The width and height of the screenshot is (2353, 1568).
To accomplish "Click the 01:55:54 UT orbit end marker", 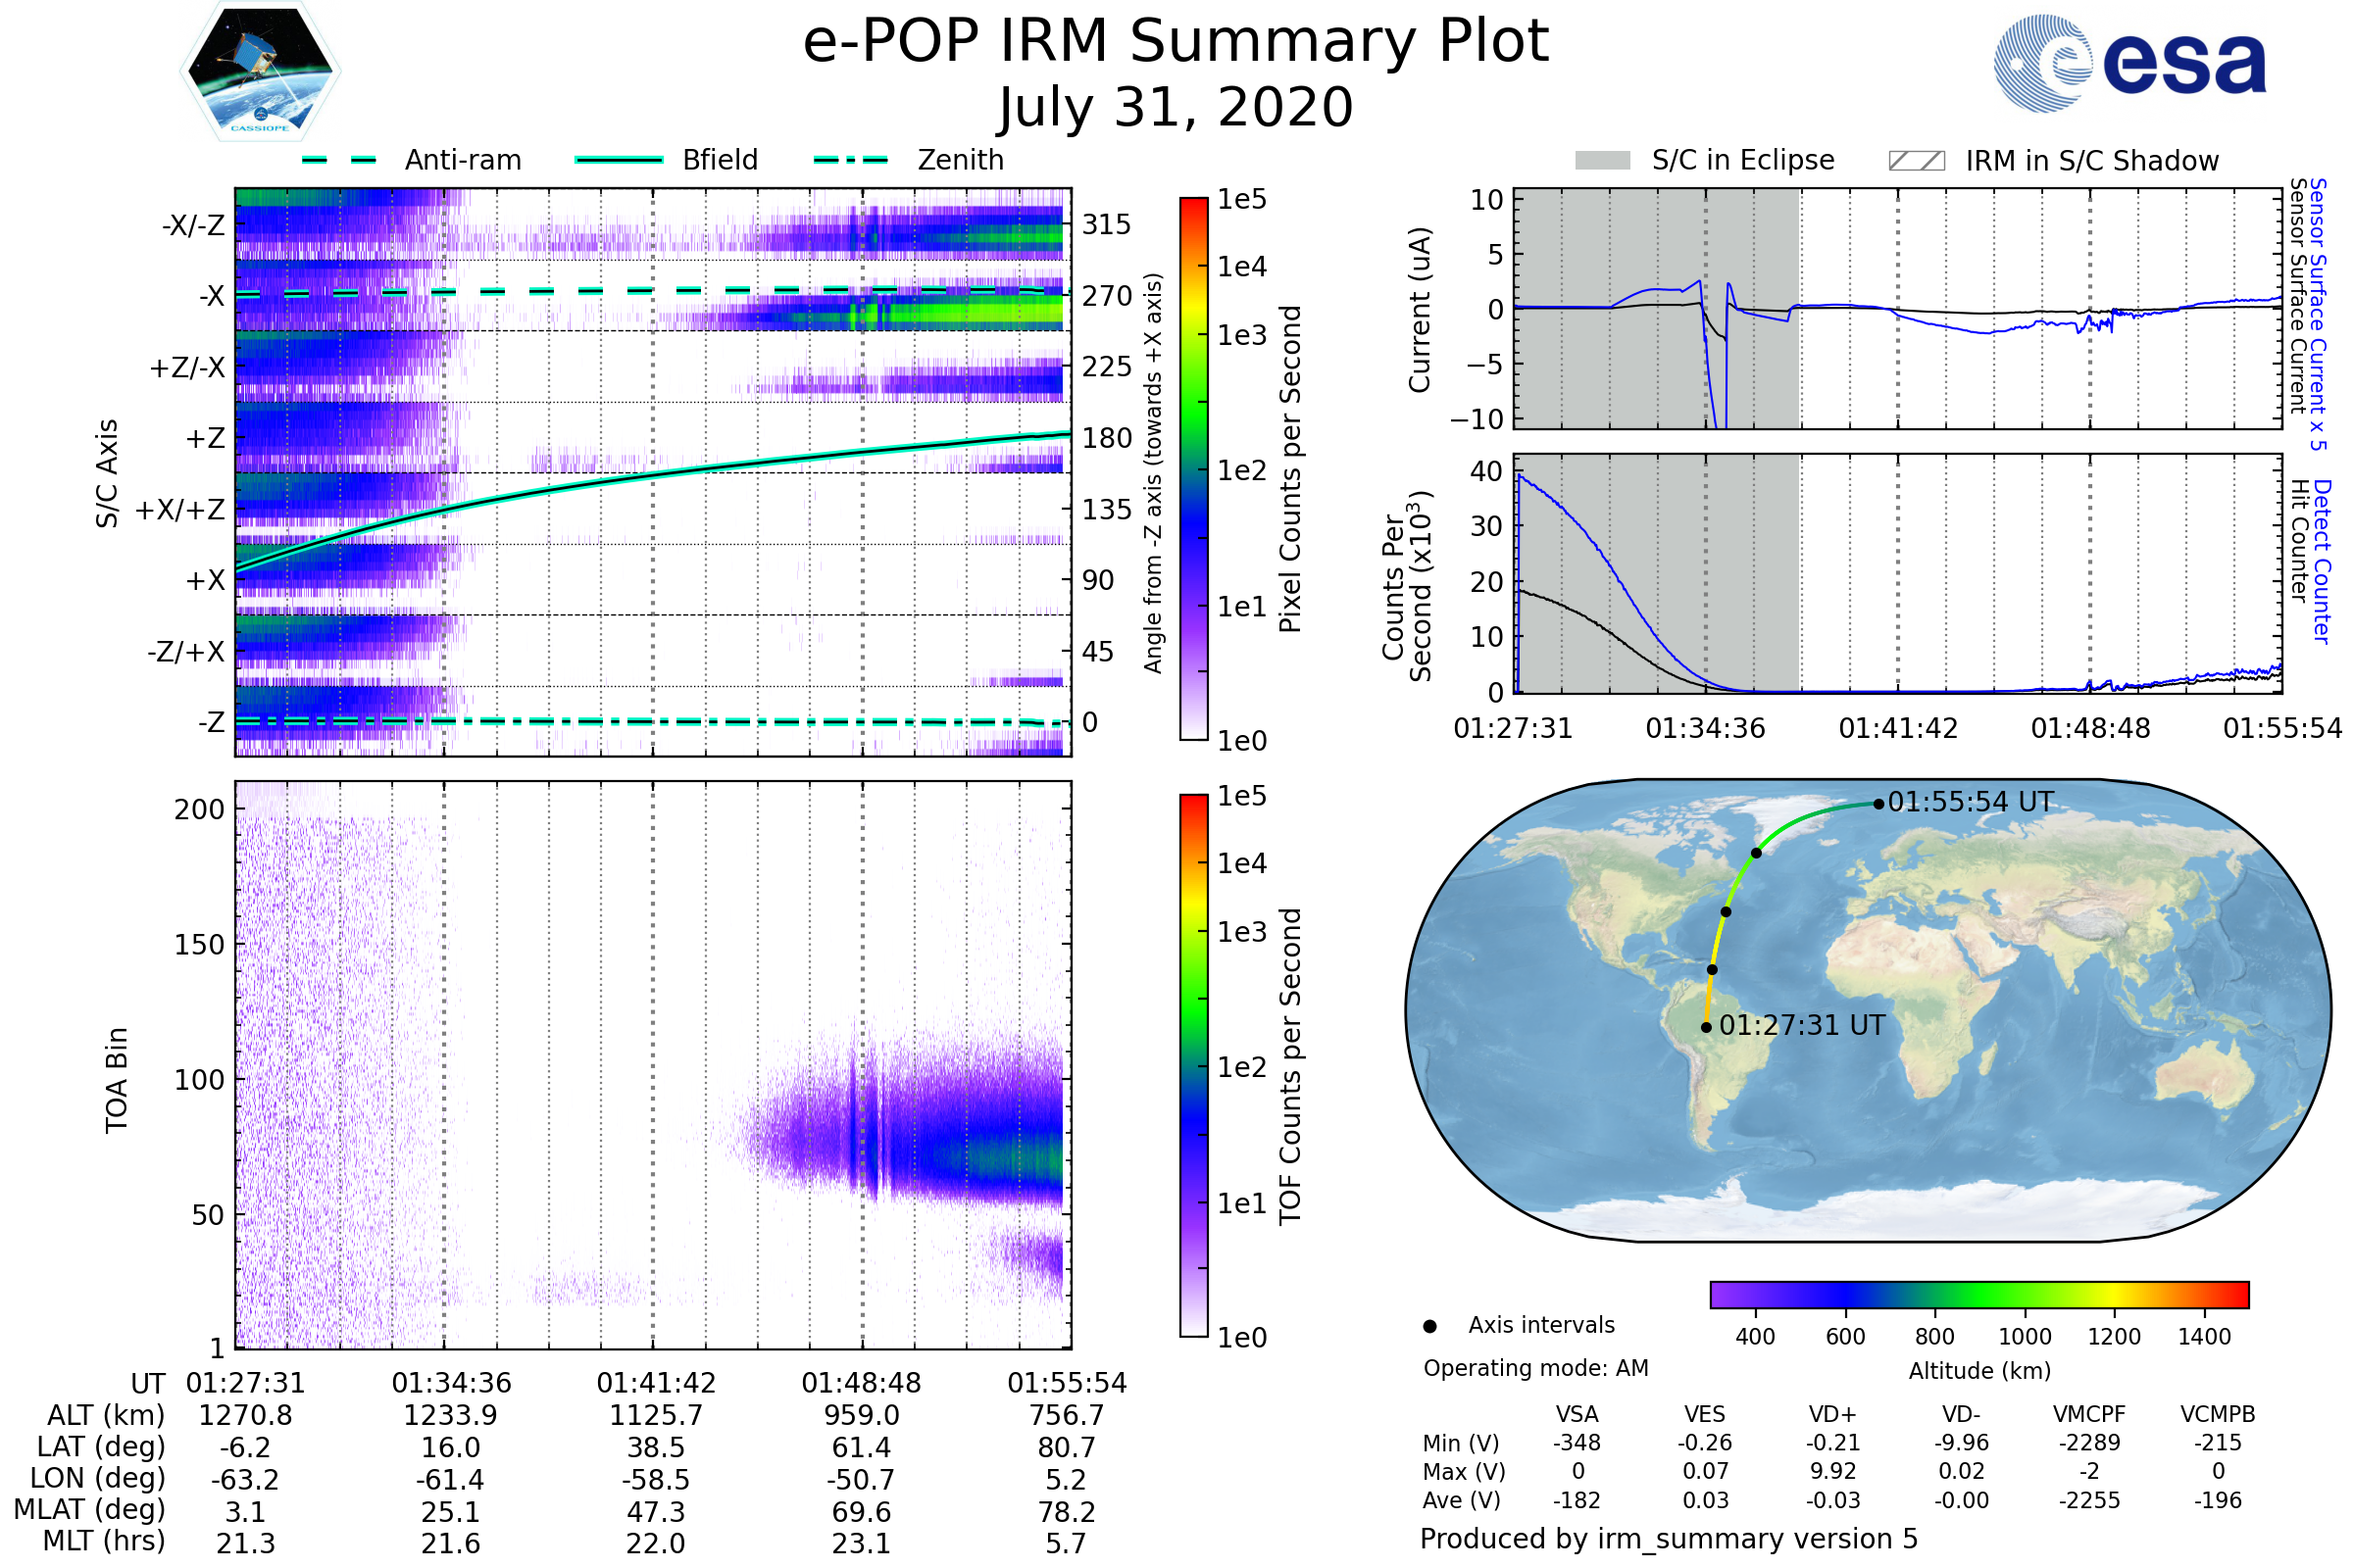I will 1878,804.
